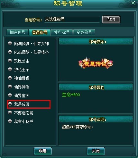Switch to the 拥有称号 tab
The image size is (138, 158).
click(x=17, y=32)
